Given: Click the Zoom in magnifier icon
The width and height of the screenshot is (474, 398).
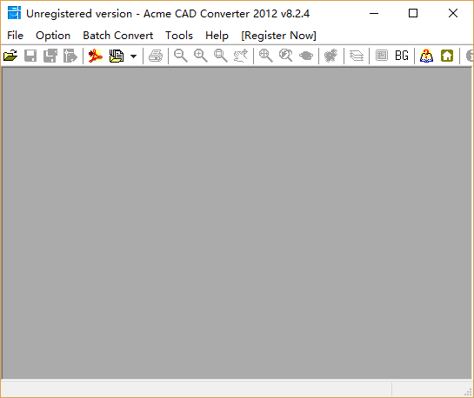Looking at the screenshot, I should pos(201,56).
